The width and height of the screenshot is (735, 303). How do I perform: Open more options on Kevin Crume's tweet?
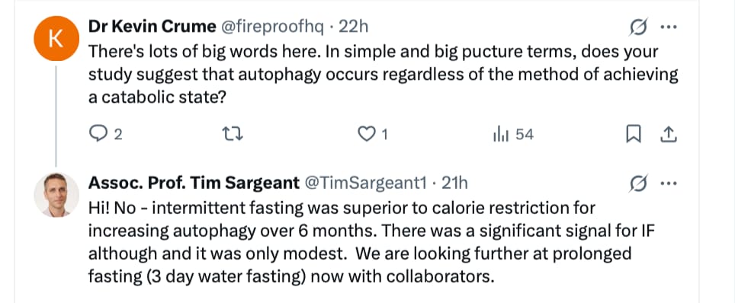[x=669, y=27]
